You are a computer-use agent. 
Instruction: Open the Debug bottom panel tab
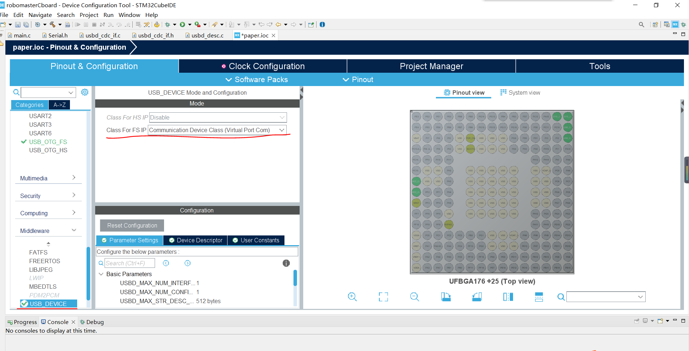pos(92,322)
